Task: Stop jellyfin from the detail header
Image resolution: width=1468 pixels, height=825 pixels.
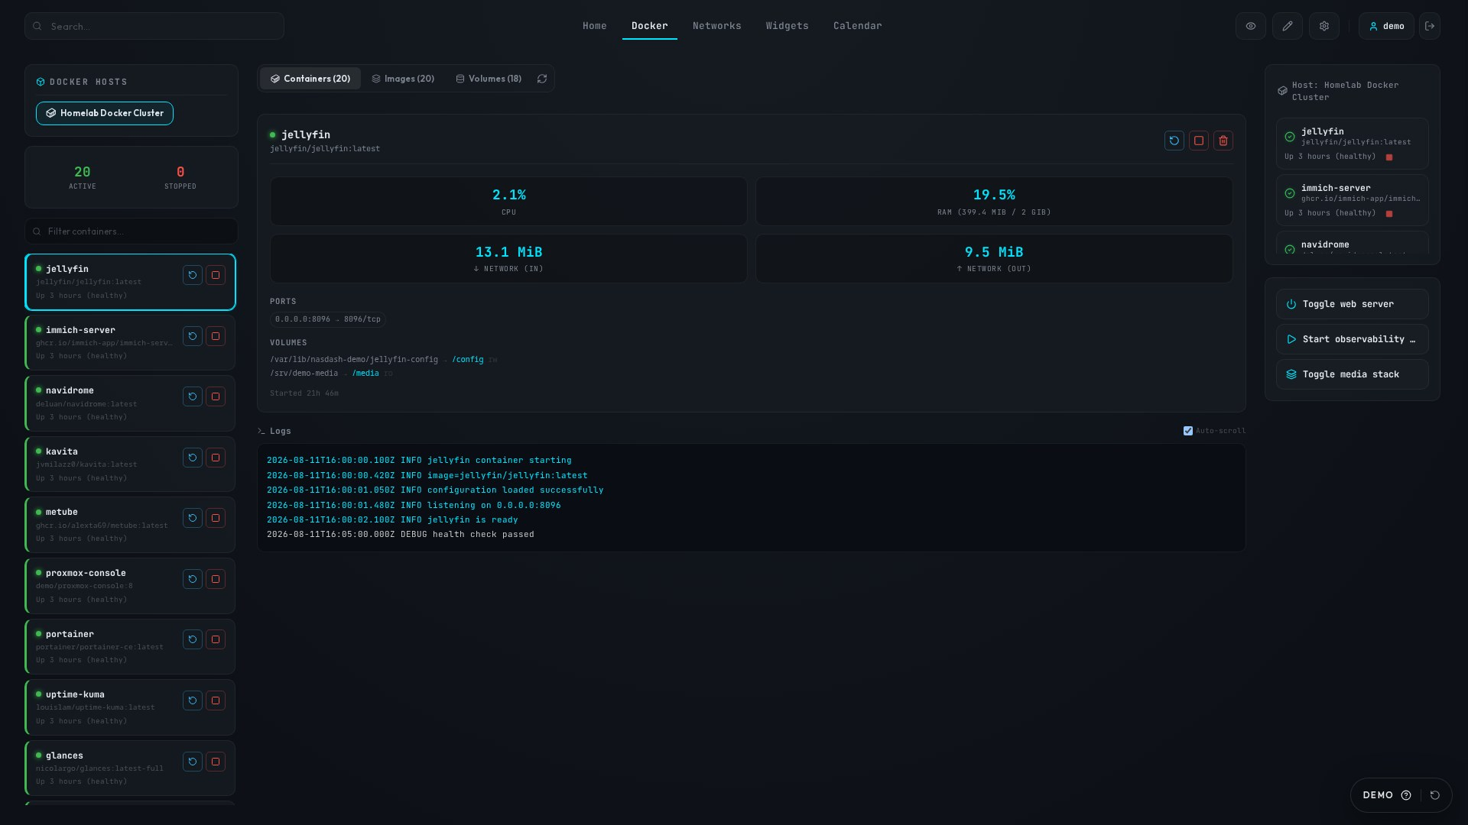Action: (x=1199, y=141)
